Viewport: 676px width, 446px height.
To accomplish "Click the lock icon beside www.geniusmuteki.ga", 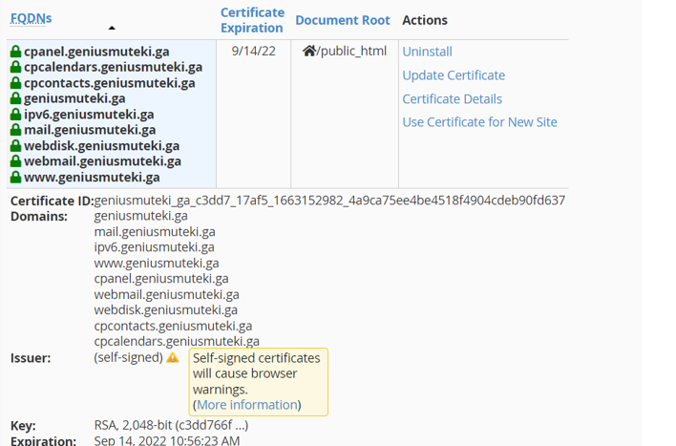I will point(15,178).
